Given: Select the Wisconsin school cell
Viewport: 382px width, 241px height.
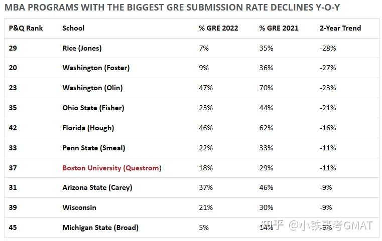Looking at the screenshot, I should 79,207.
